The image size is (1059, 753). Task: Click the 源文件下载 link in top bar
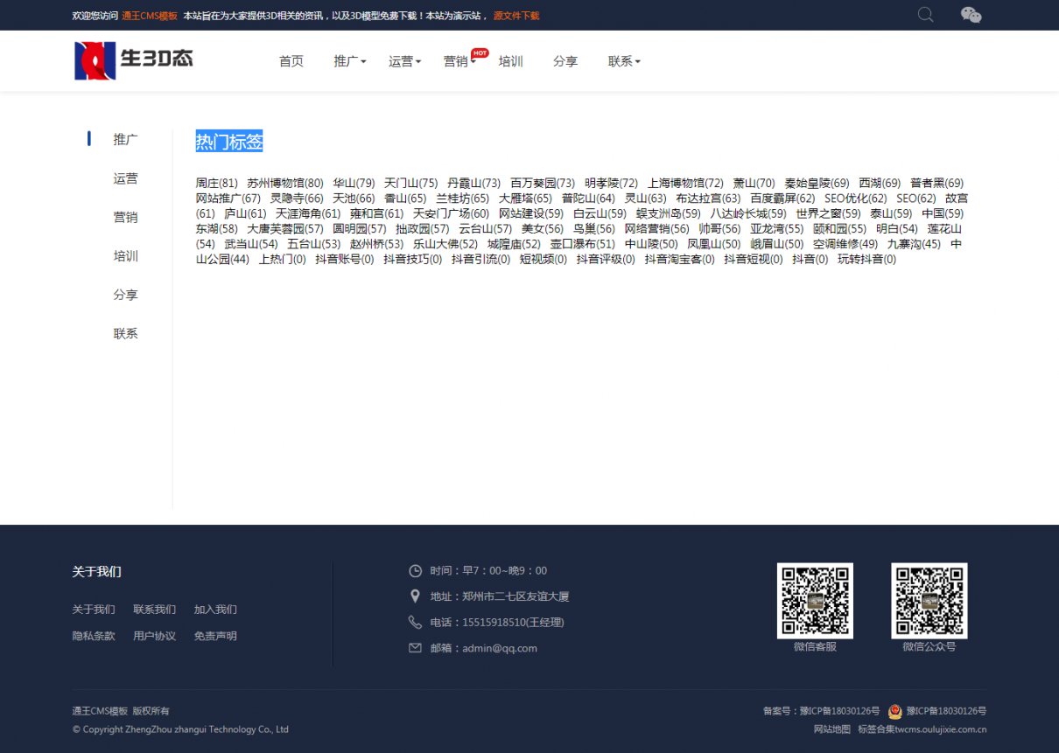coord(516,16)
